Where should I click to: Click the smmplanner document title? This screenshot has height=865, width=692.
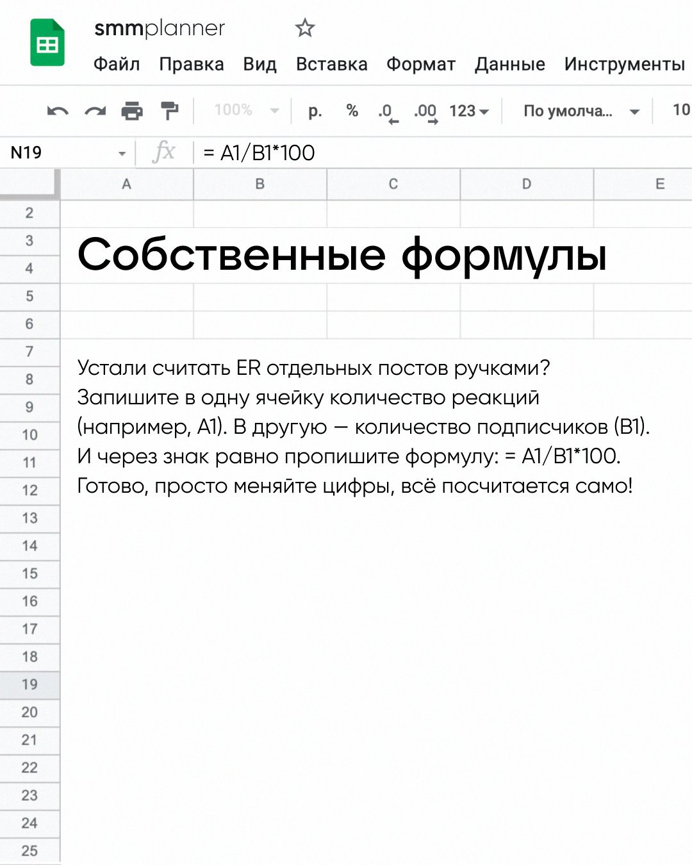pyautogui.click(x=160, y=28)
